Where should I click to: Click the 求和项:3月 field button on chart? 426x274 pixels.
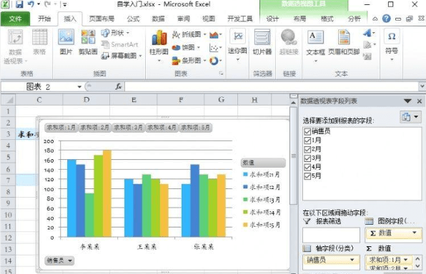[128, 128]
